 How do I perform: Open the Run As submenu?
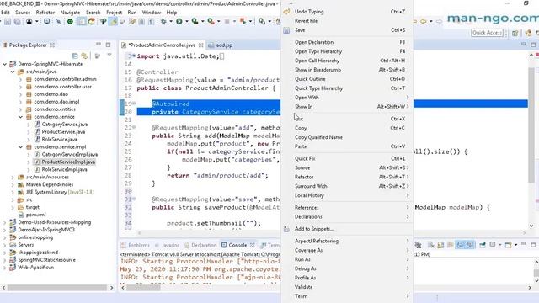tap(347, 259)
